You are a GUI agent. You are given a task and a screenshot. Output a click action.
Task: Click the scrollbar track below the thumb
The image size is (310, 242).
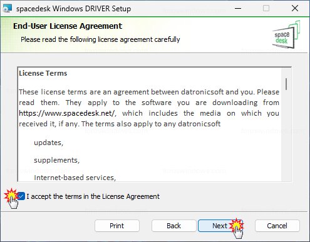pyautogui.click(x=286, y=136)
